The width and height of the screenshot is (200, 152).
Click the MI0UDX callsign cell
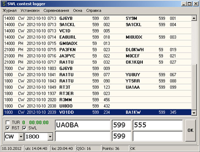134,37
